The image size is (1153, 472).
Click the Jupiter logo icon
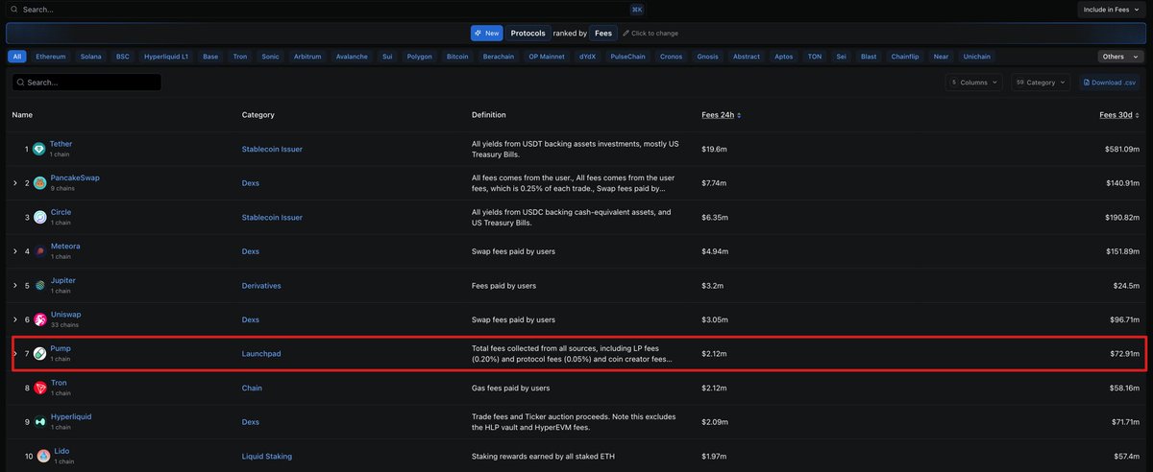[x=39, y=285]
